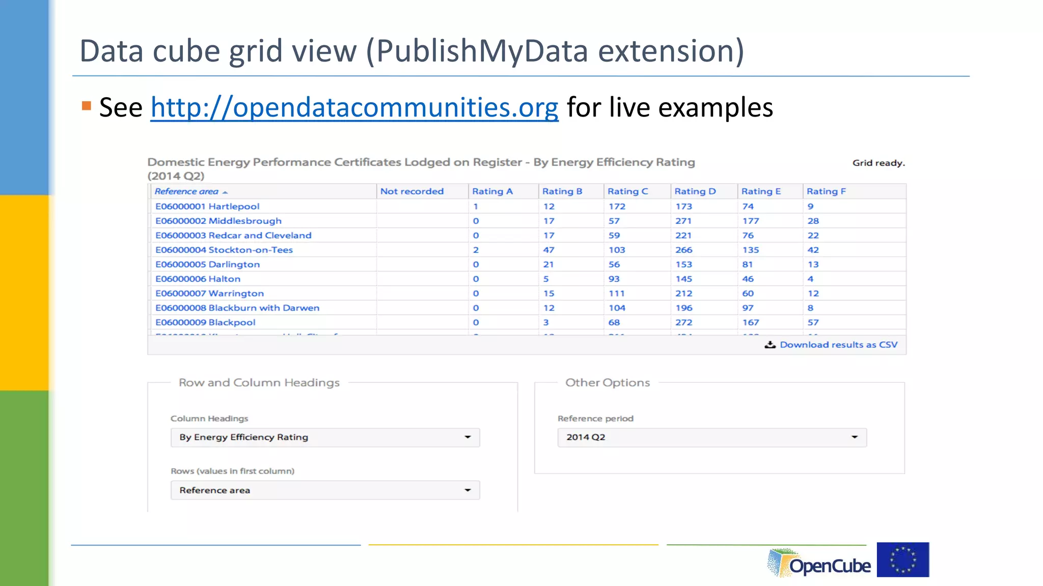Click the Row and Column Headings legend
1043x586 pixels.
[259, 383]
